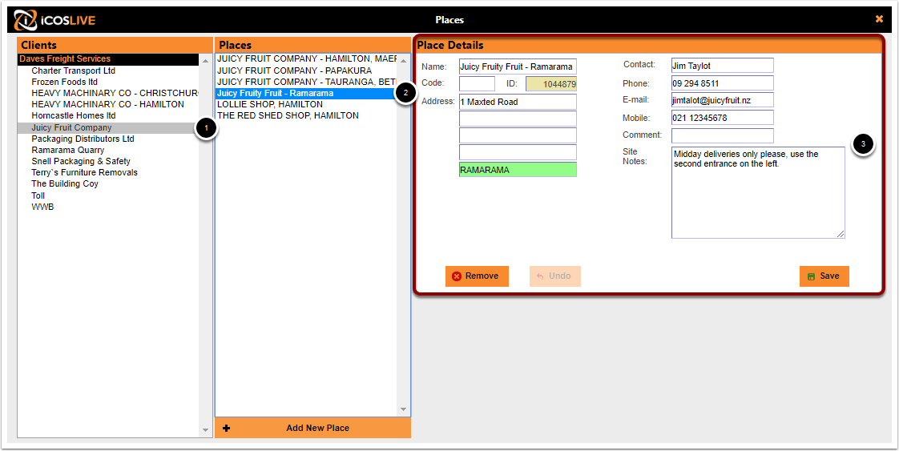Click Clients list scroll up arrow
This screenshot has width=899, height=451.
point(205,60)
